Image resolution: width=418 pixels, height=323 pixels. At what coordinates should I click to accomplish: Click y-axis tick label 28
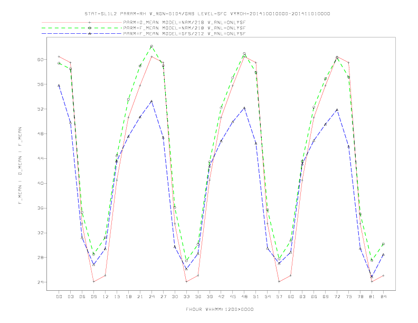point(40,258)
